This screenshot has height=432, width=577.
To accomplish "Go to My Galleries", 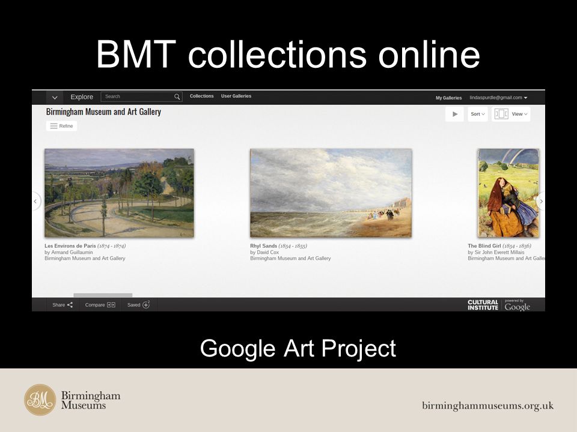I will click(x=448, y=98).
